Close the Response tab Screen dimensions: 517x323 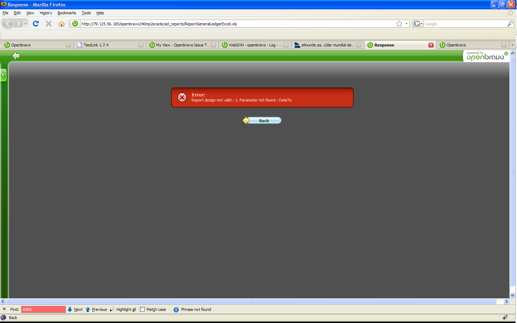[x=431, y=45]
